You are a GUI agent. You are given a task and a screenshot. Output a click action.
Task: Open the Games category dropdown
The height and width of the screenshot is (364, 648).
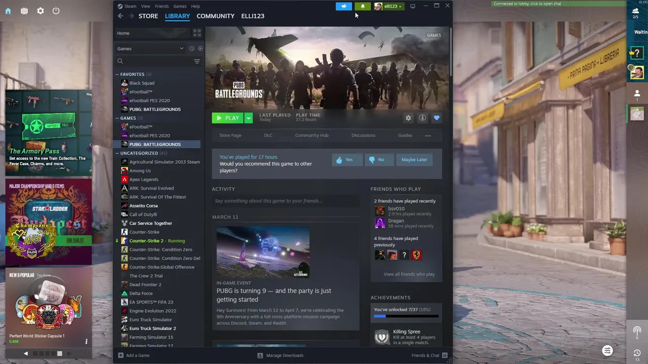point(150,49)
